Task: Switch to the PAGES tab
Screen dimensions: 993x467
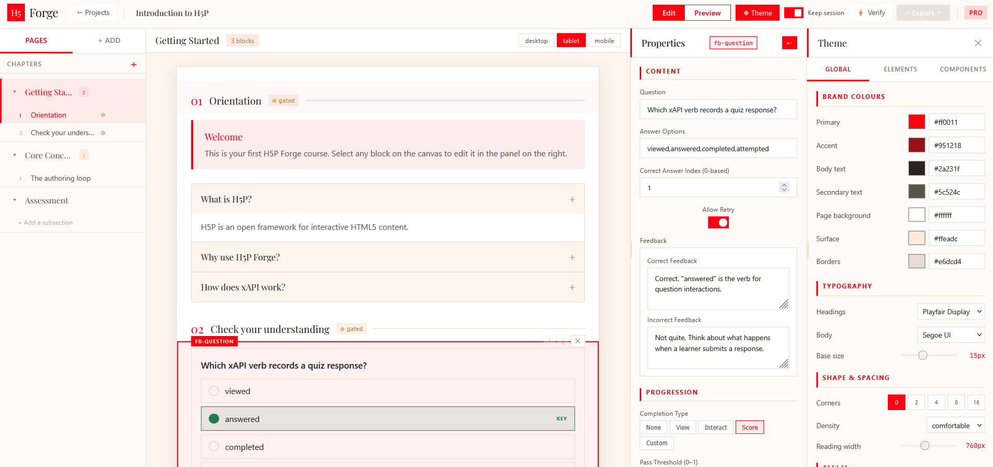Action: click(x=36, y=40)
